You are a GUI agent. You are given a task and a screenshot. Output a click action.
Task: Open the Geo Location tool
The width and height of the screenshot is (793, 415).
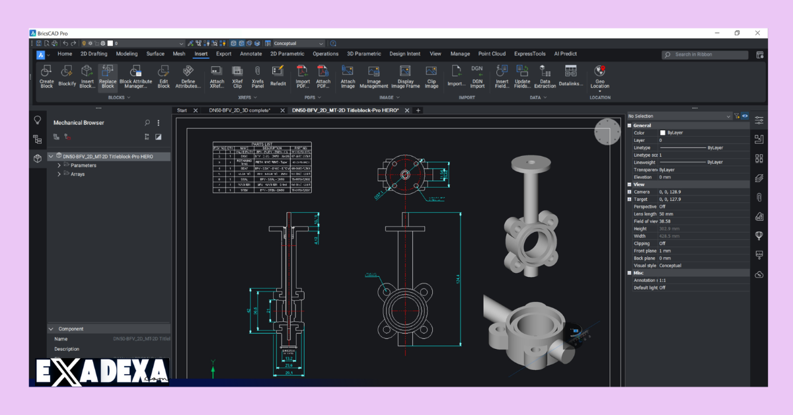tap(599, 76)
